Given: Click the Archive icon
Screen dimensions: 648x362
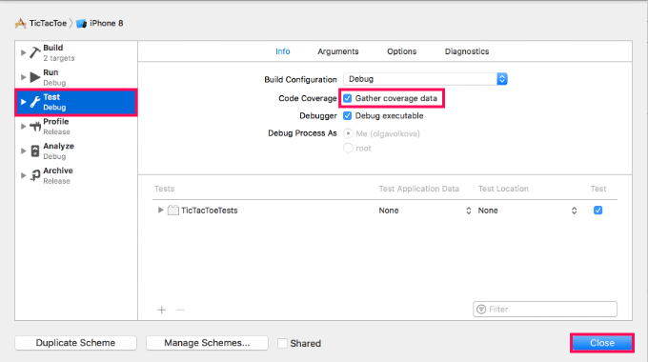Looking at the screenshot, I should 35,175.
